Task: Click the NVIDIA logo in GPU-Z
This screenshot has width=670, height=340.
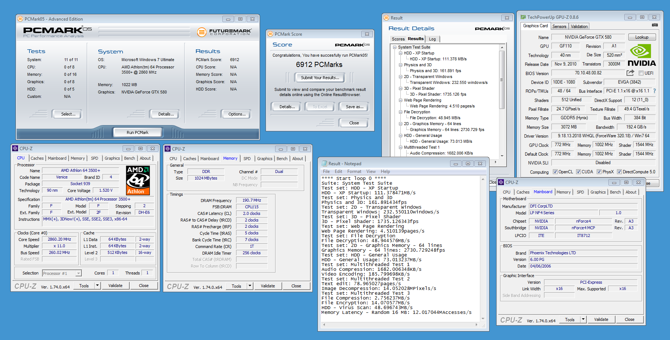Action: (642, 56)
